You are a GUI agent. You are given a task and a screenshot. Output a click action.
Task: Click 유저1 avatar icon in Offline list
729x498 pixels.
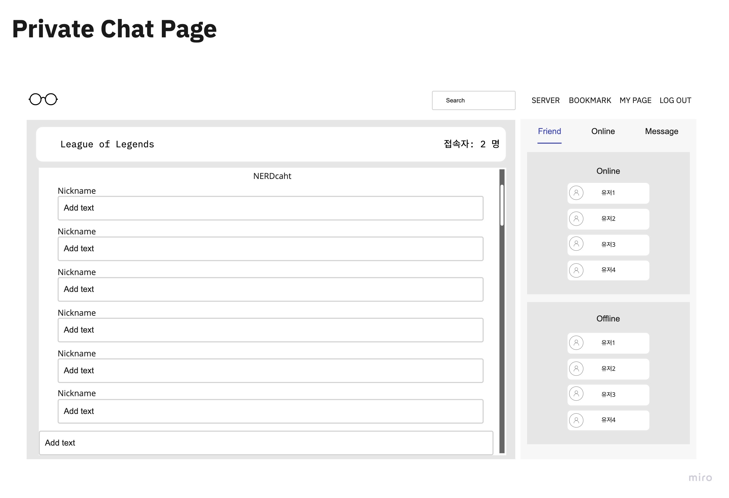[576, 343]
